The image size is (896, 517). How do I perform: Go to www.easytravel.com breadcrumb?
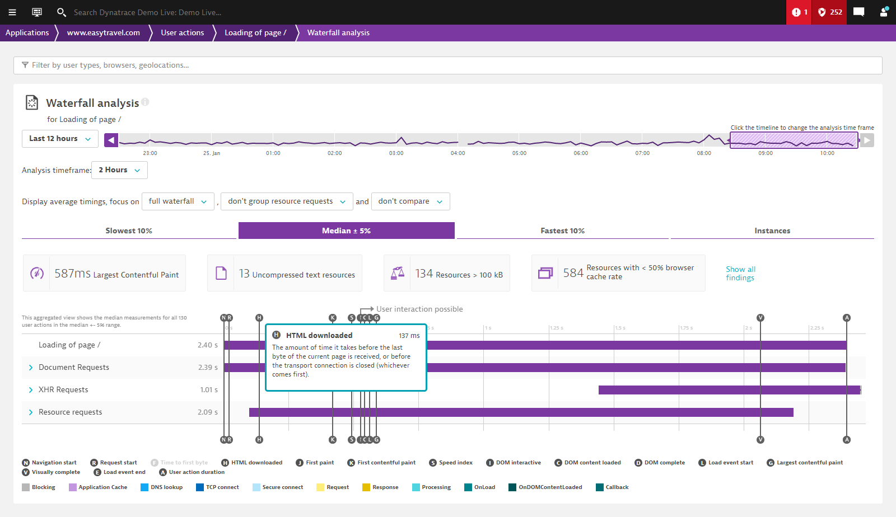[104, 32]
